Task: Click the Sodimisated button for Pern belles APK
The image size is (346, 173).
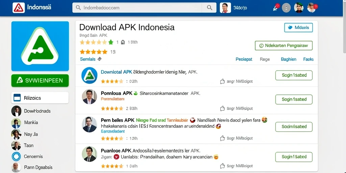Action: click(294, 127)
